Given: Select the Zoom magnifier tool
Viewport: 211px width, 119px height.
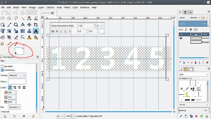Looking at the screenshot, I should (16, 25).
